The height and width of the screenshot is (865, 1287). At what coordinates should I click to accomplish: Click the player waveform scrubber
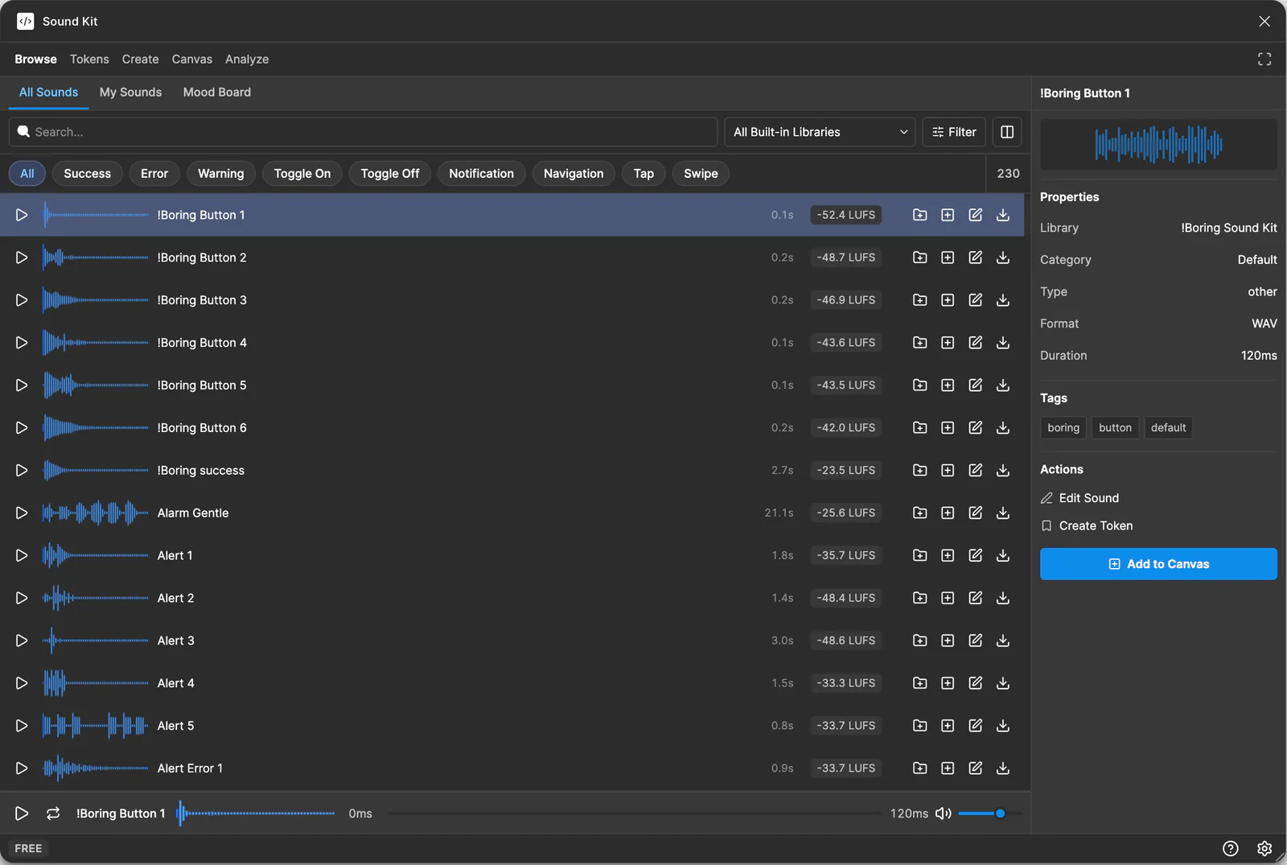coord(256,814)
